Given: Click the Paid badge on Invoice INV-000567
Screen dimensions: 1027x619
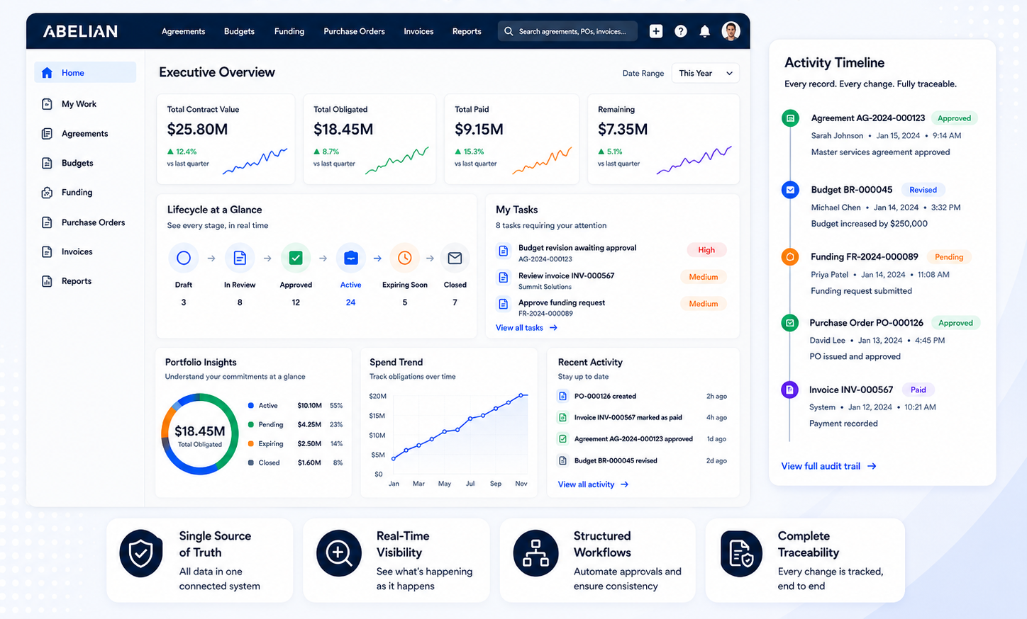Looking at the screenshot, I should click(x=918, y=390).
